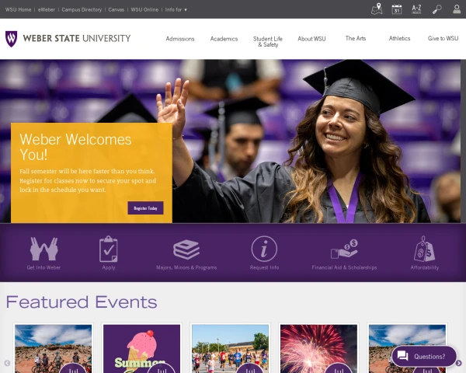Screen dimensions: 466x373
Task: Click the search magnifier icon
Action: (x=436, y=9)
